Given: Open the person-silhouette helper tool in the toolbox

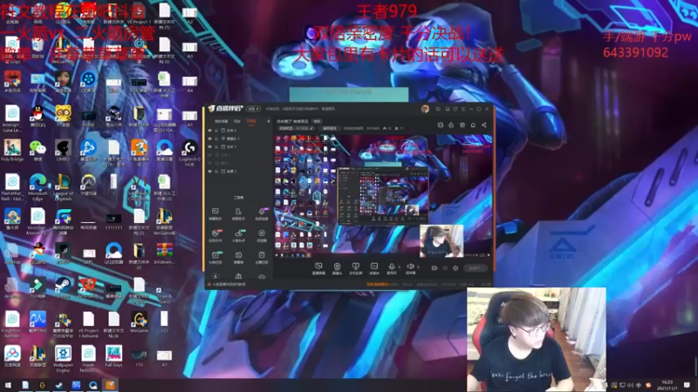Looking at the screenshot, I should click(238, 213).
